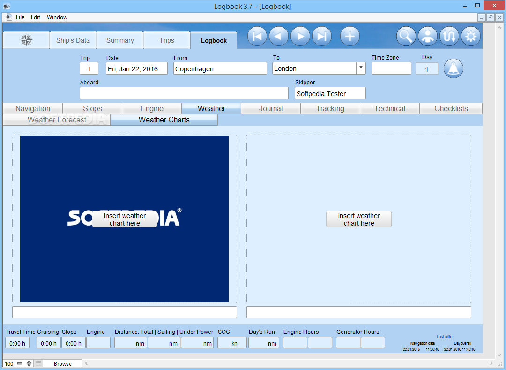Open the crew person icon

[428, 37]
